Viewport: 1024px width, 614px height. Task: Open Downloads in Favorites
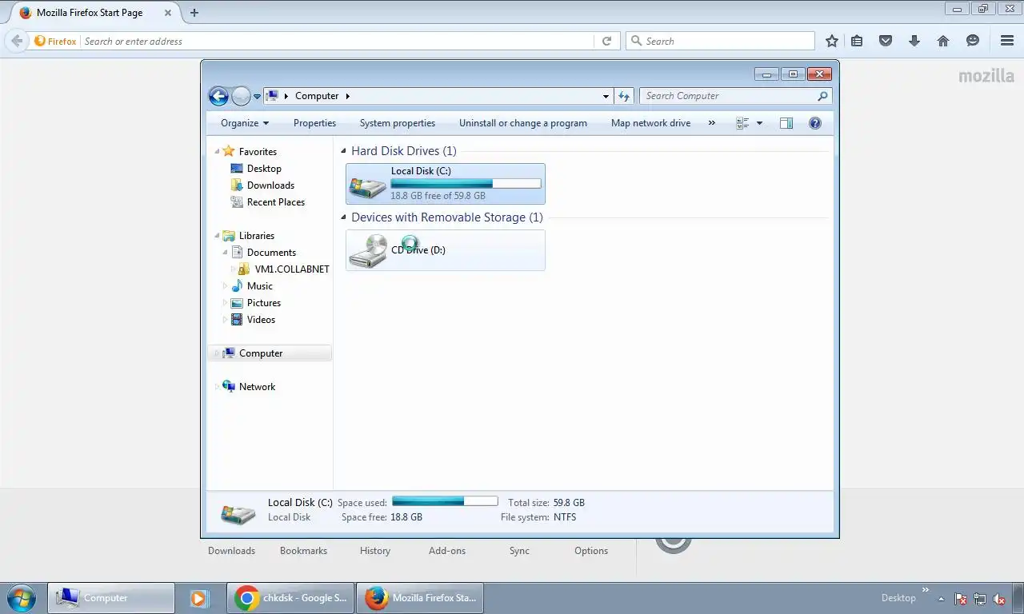270,185
